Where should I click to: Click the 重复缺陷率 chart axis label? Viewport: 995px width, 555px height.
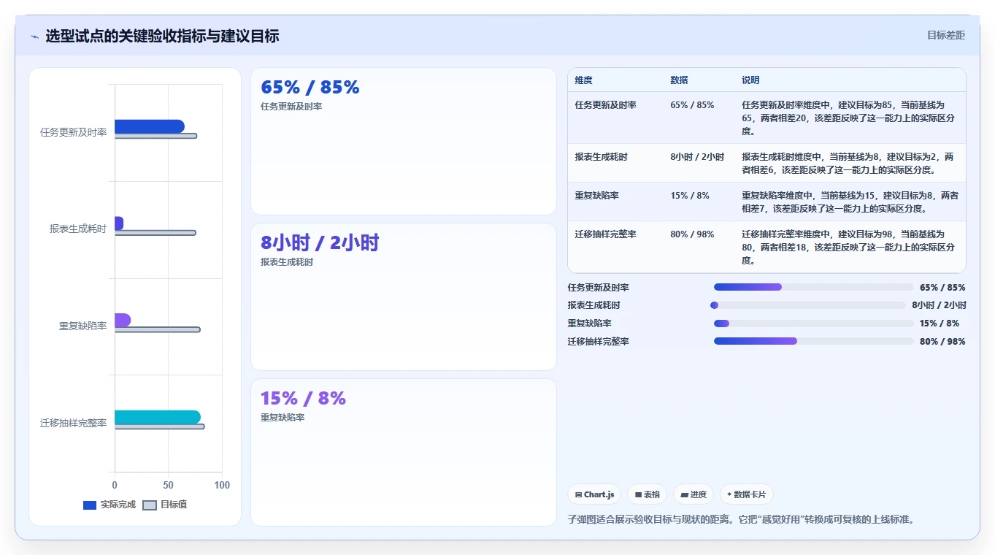(82, 326)
